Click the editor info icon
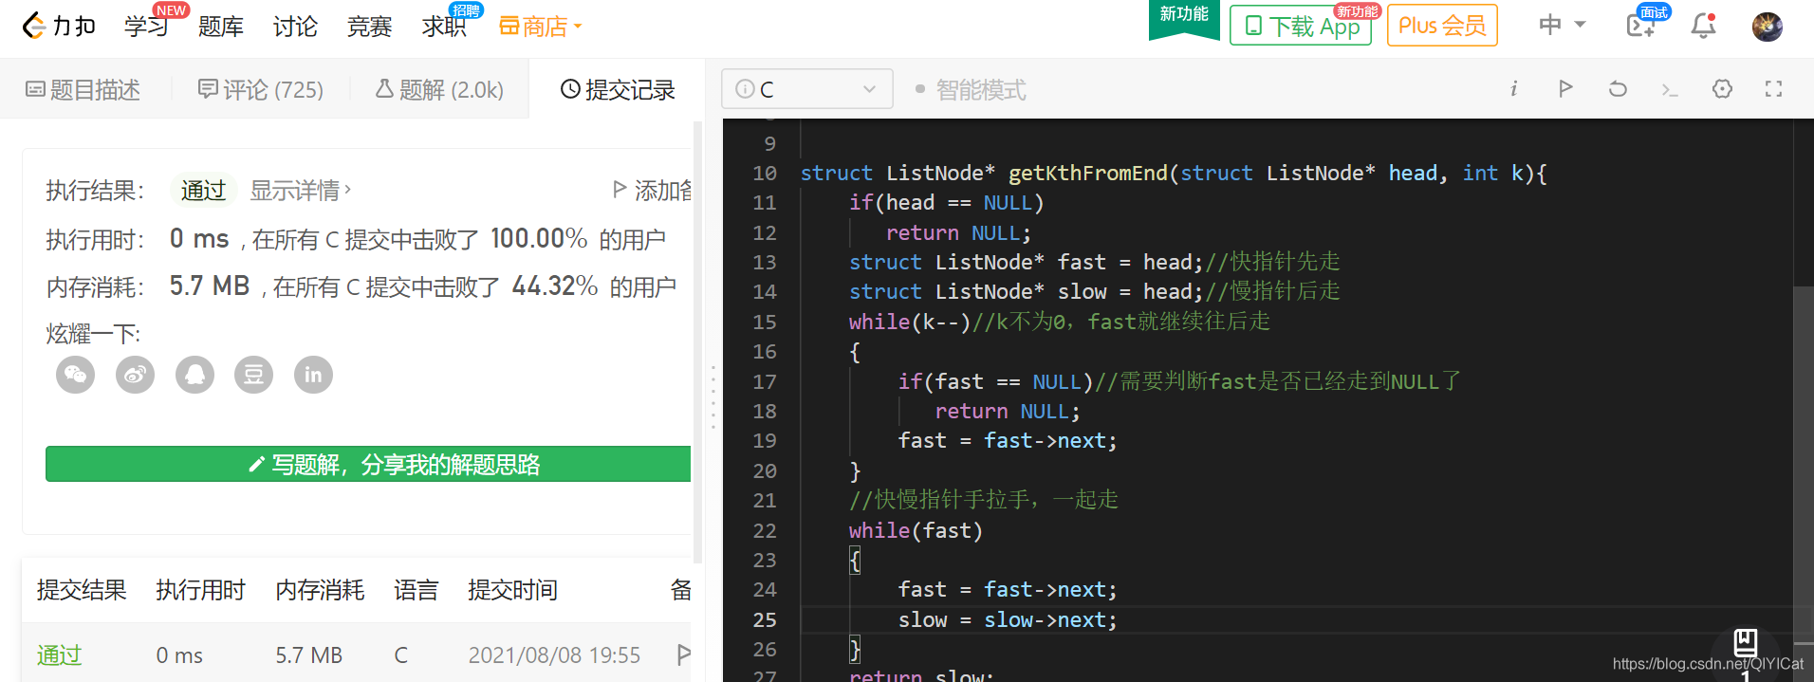1814x682 pixels. [x=1513, y=89]
